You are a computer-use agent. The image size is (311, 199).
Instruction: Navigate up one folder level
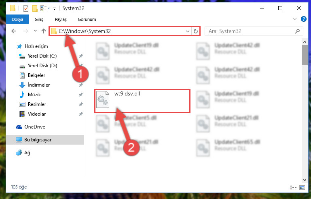(x=44, y=31)
